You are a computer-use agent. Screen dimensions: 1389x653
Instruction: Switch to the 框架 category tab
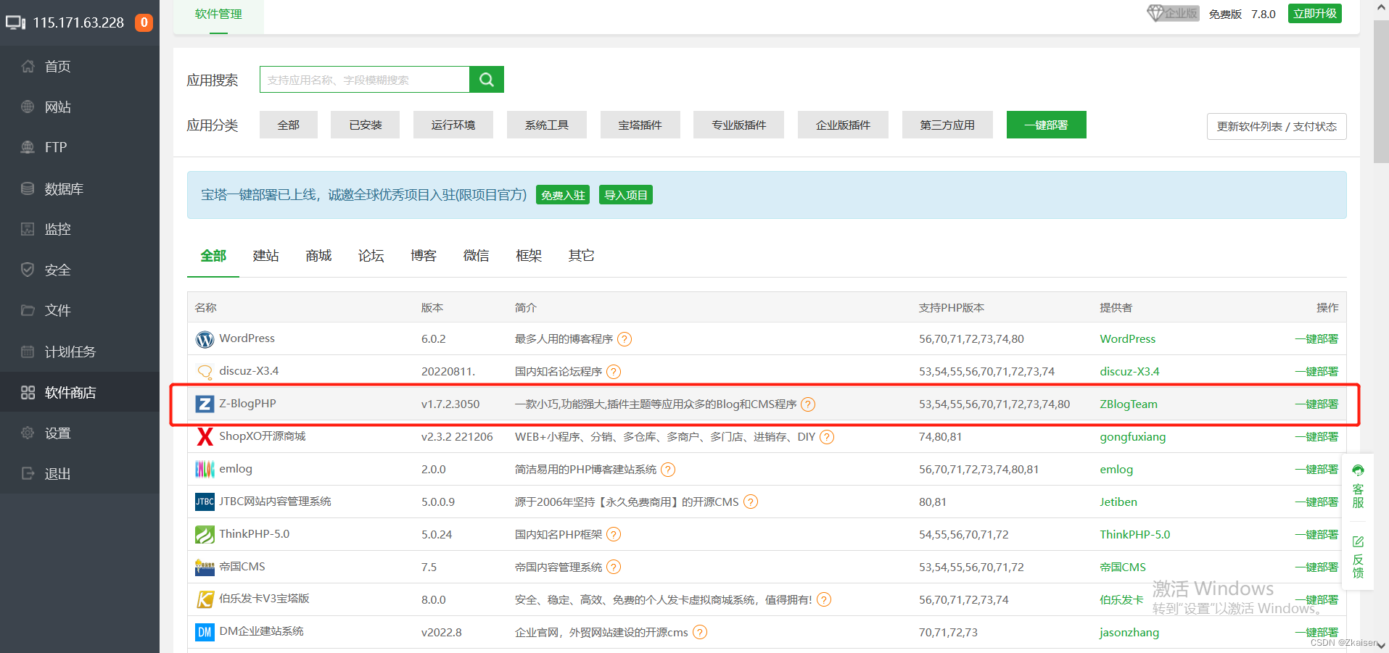pos(529,256)
